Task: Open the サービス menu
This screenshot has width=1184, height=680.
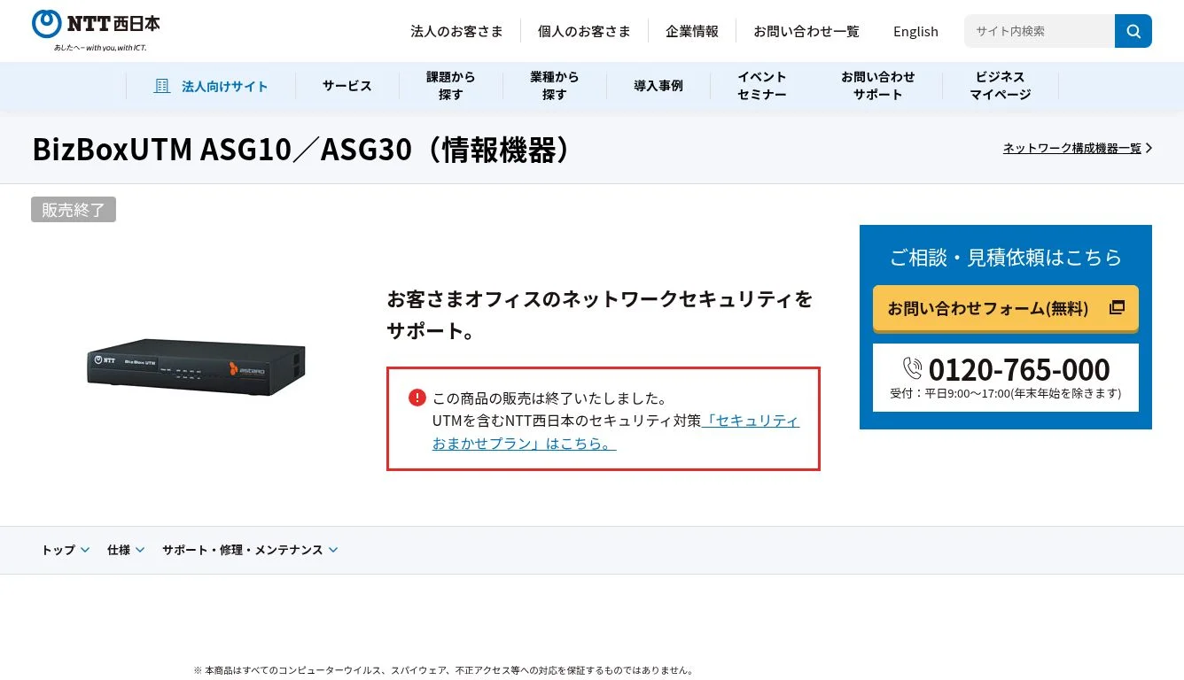Action: tap(347, 86)
